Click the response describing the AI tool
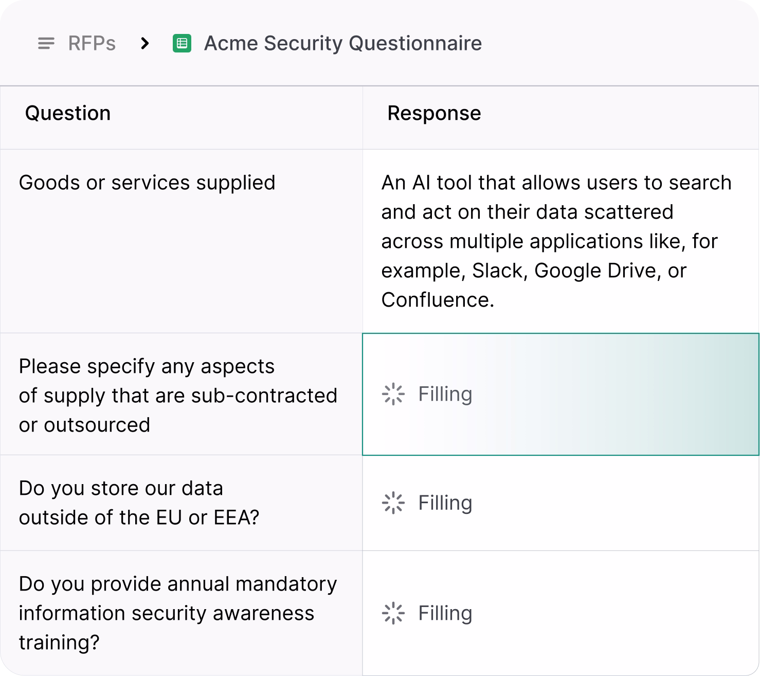The height and width of the screenshot is (676, 760). 555,241
